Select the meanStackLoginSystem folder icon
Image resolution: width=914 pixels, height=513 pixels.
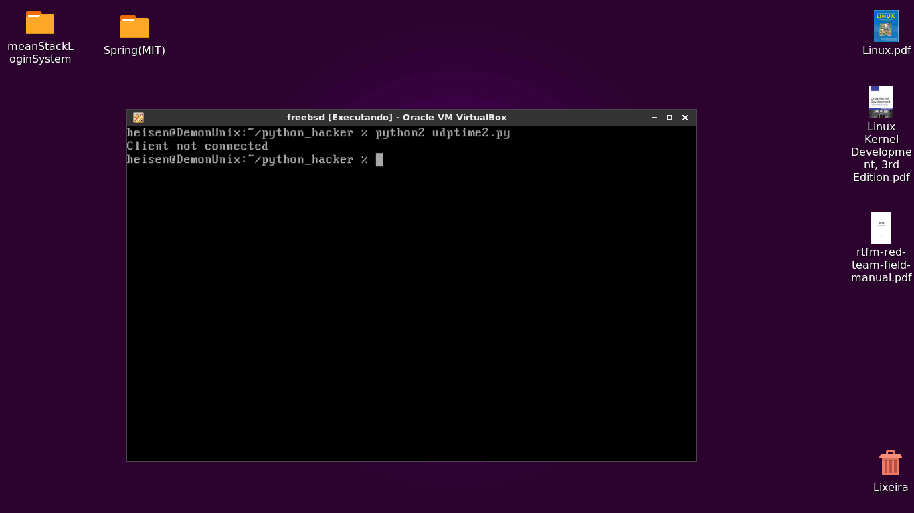(40, 23)
